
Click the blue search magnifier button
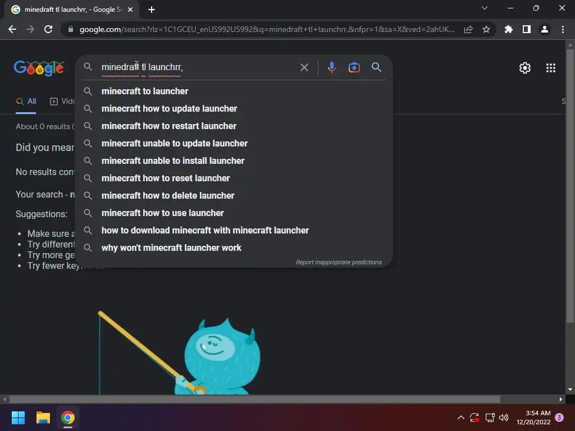point(376,67)
